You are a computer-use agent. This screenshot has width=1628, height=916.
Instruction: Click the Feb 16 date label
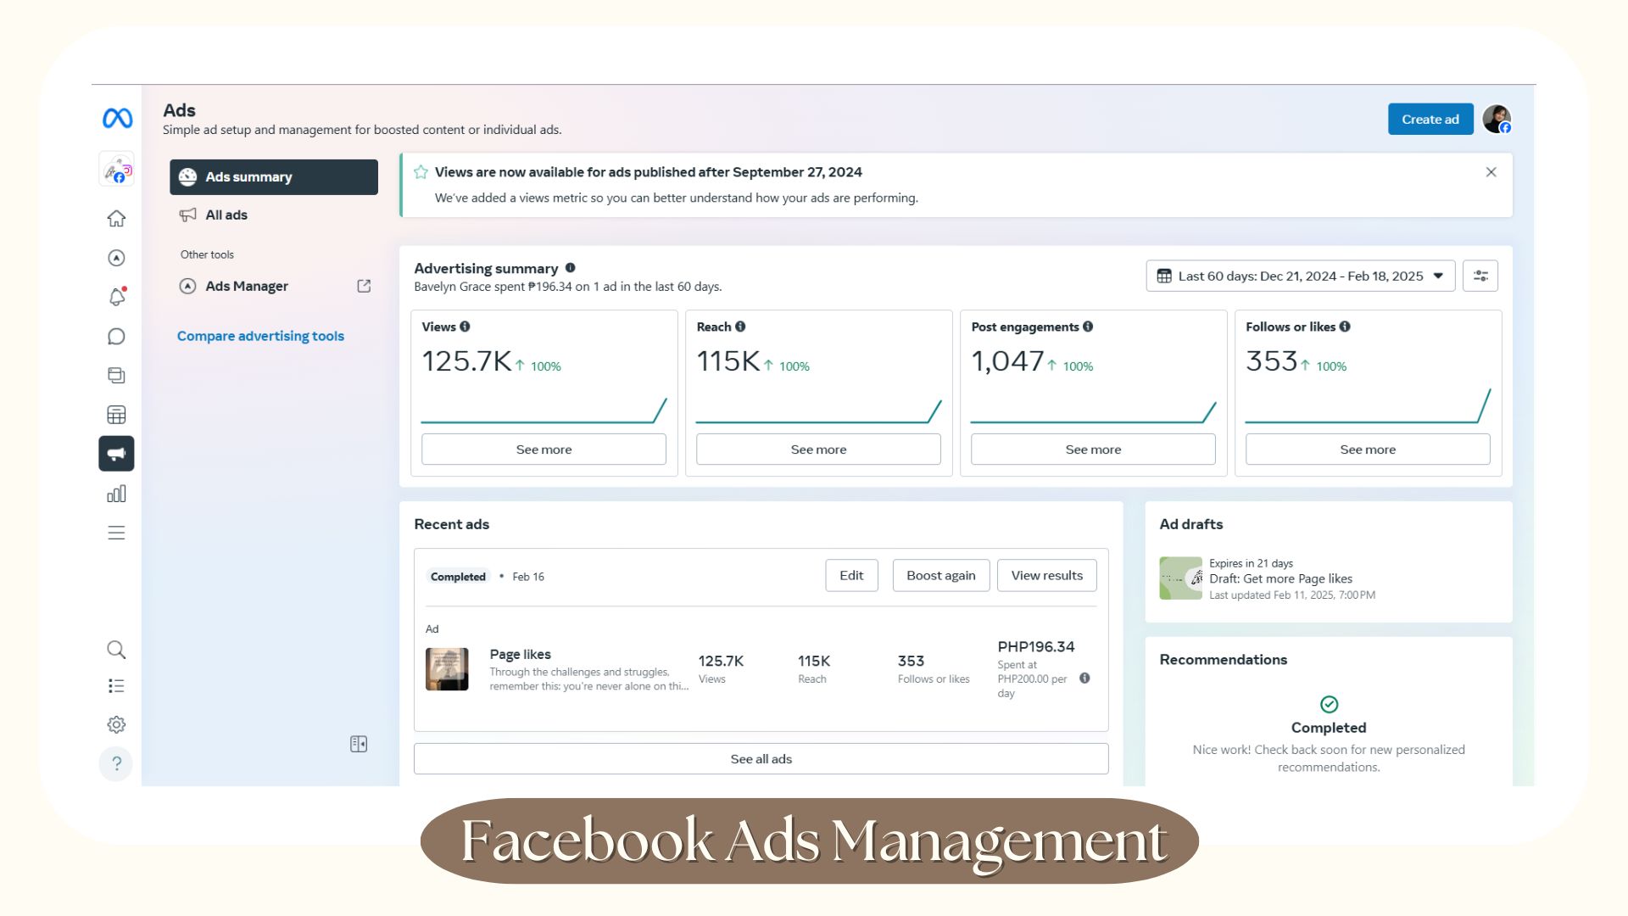[528, 577]
